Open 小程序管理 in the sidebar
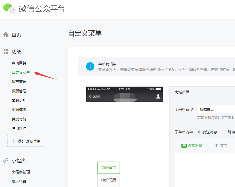This screenshot has width=235, height=187. pyautogui.click(x=21, y=172)
